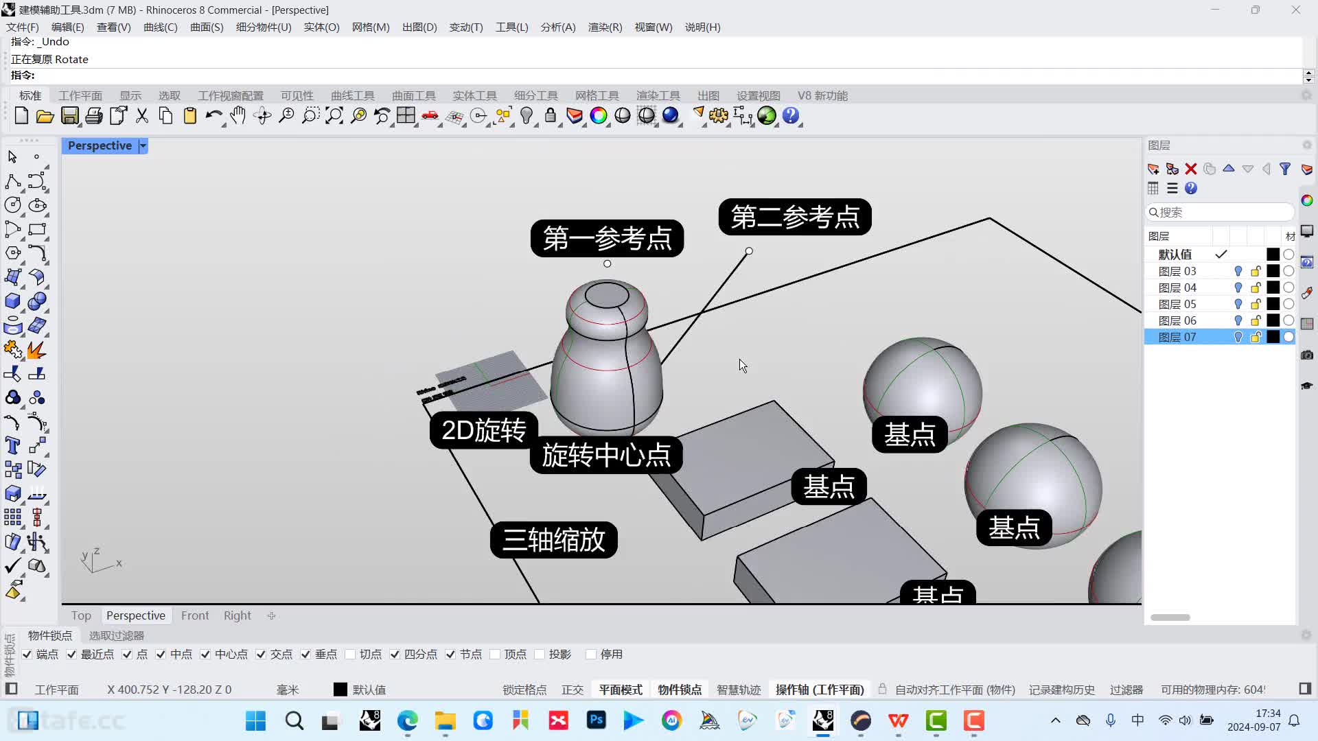Toggle the 端点 object snap checkbox
The width and height of the screenshot is (1318, 741).
pyautogui.click(x=27, y=655)
